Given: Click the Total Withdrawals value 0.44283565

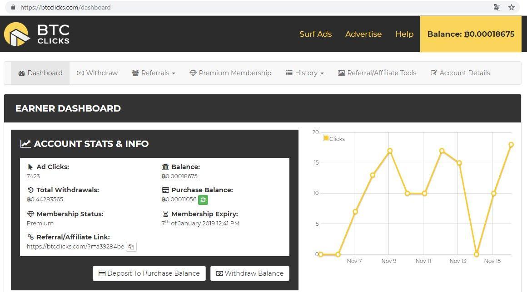Looking at the screenshot, I should coord(45,199).
